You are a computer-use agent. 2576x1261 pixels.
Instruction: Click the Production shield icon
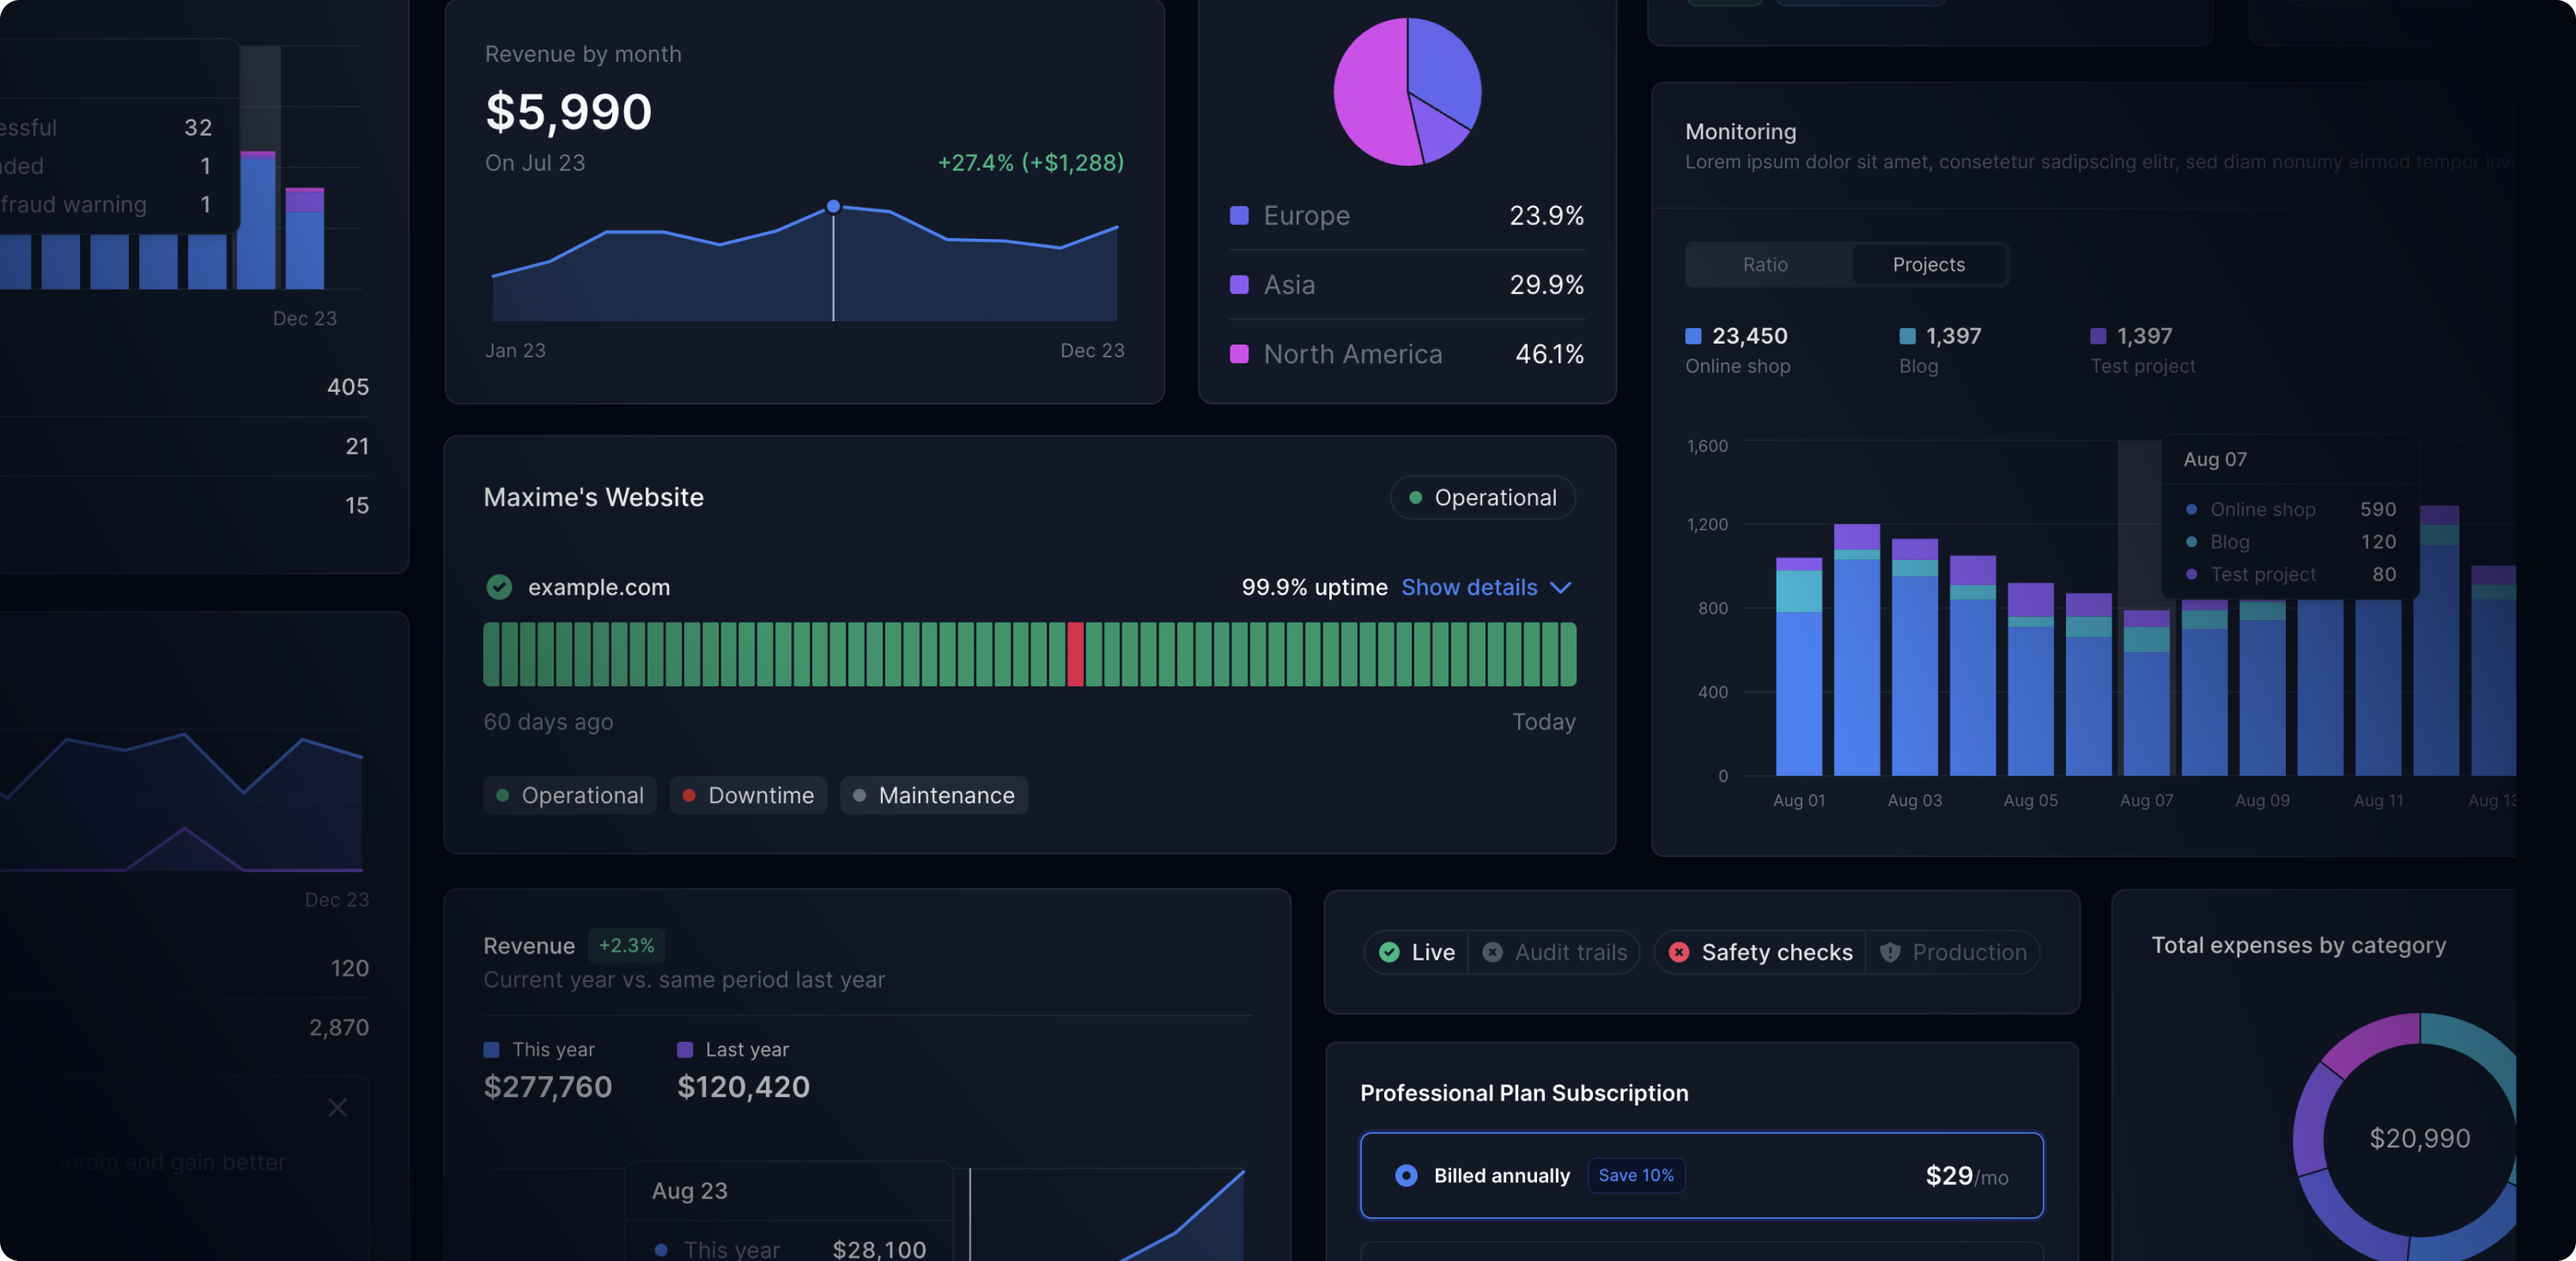pos(1890,952)
